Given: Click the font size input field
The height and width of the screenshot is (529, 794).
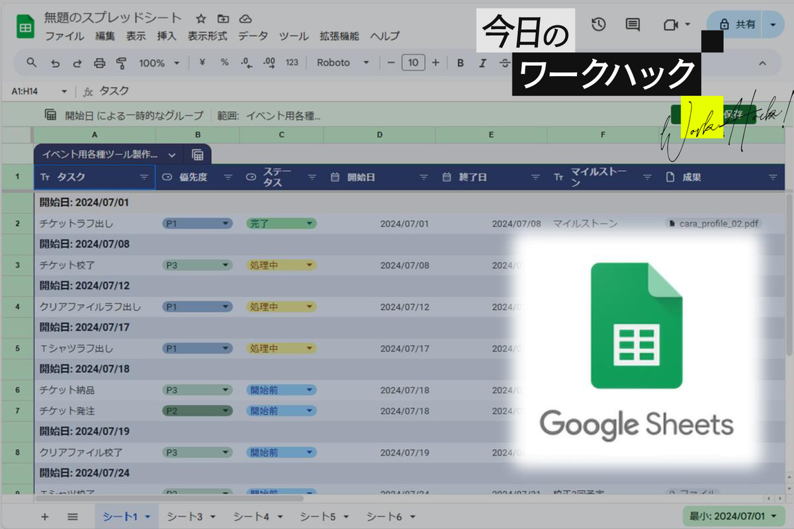Looking at the screenshot, I should (x=413, y=63).
